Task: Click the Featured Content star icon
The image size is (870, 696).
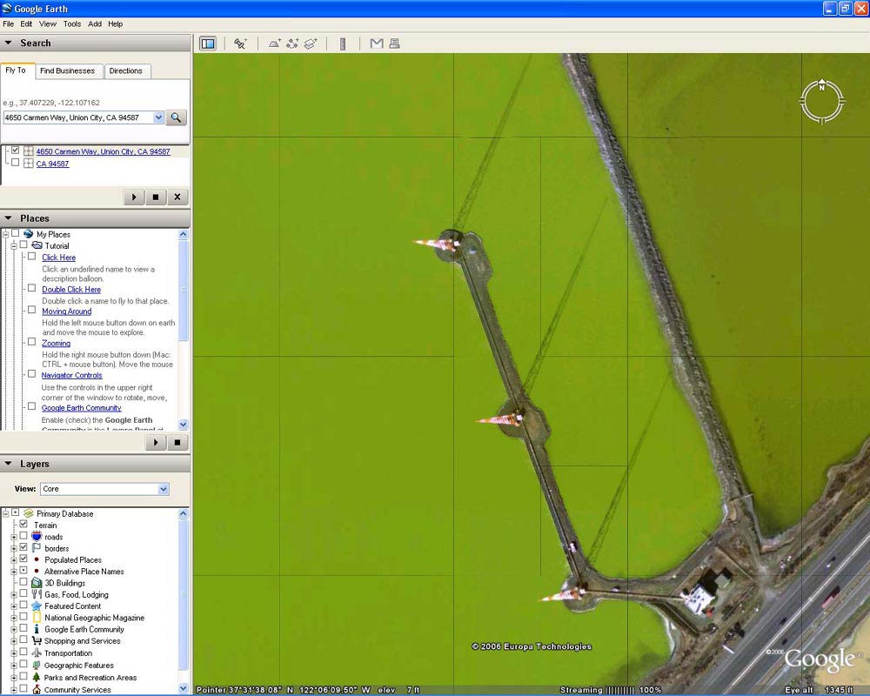Action: 37,606
